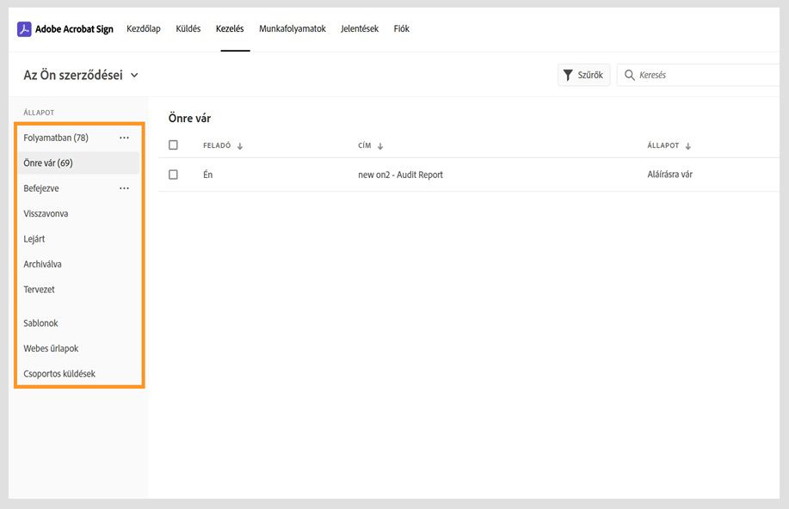
Task: Open Webes űrlapok in the sidebar
Action: 51,348
